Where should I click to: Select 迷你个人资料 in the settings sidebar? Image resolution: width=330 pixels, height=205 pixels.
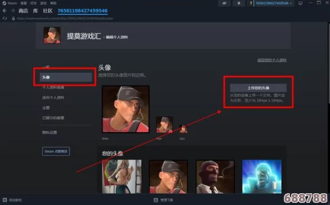(x=53, y=98)
